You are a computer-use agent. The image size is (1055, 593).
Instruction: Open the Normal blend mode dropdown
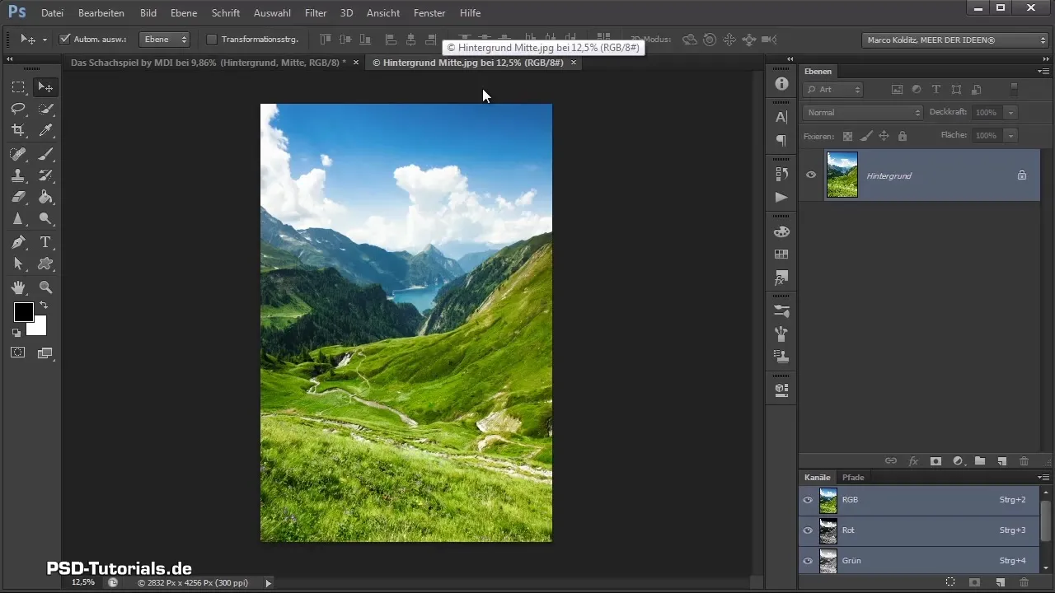pos(862,112)
